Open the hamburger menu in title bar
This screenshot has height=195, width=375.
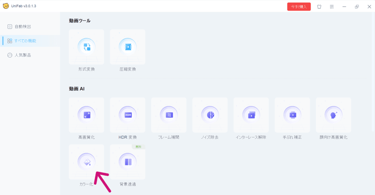tap(332, 7)
